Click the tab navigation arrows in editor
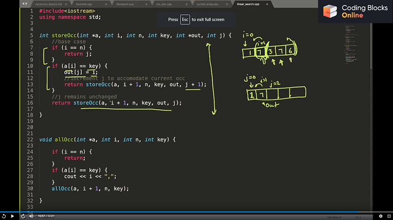The width and height of the screenshot is (393, 220). (x=24, y=4)
